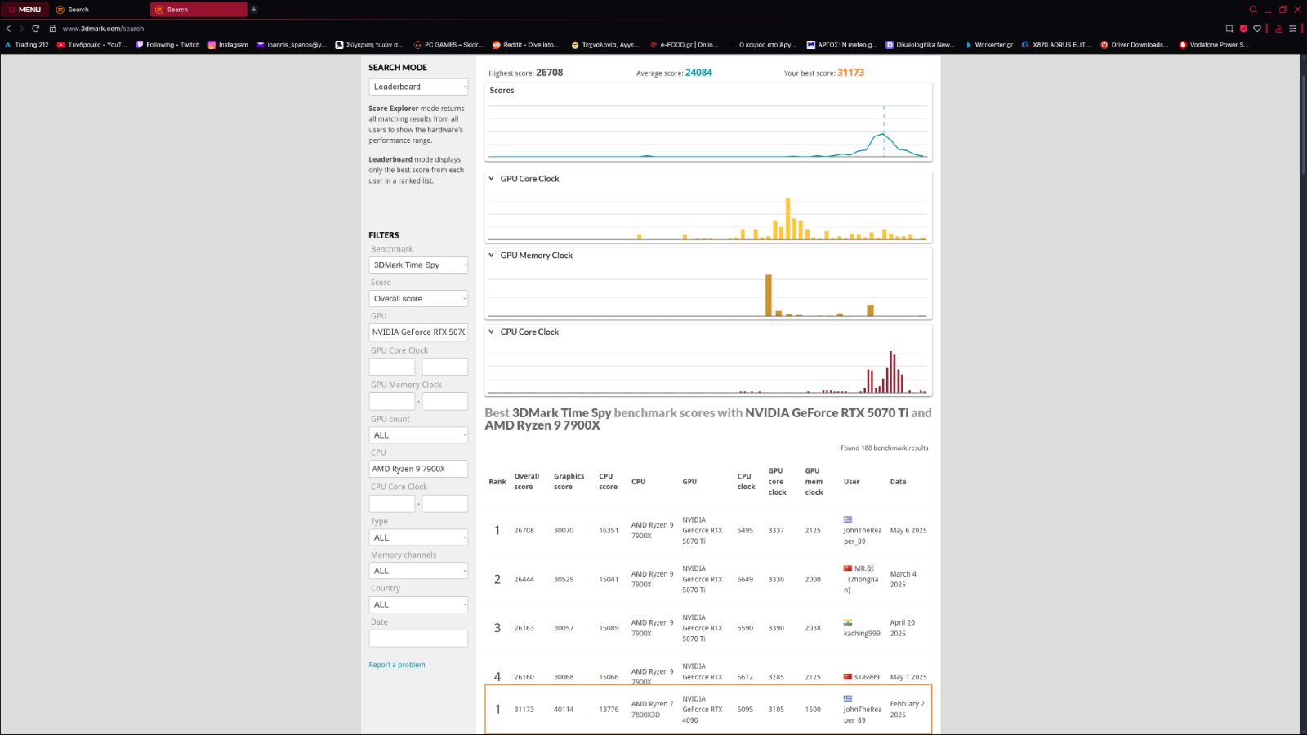Click the browser reload page icon
Screen dimensions: 1307x735
[x=36, y=29]
